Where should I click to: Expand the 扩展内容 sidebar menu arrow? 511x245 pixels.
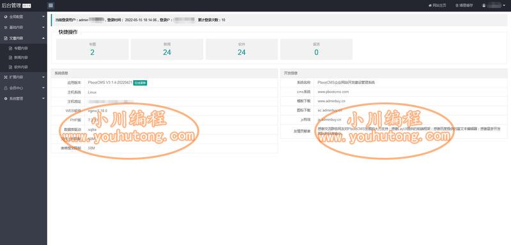43,77
